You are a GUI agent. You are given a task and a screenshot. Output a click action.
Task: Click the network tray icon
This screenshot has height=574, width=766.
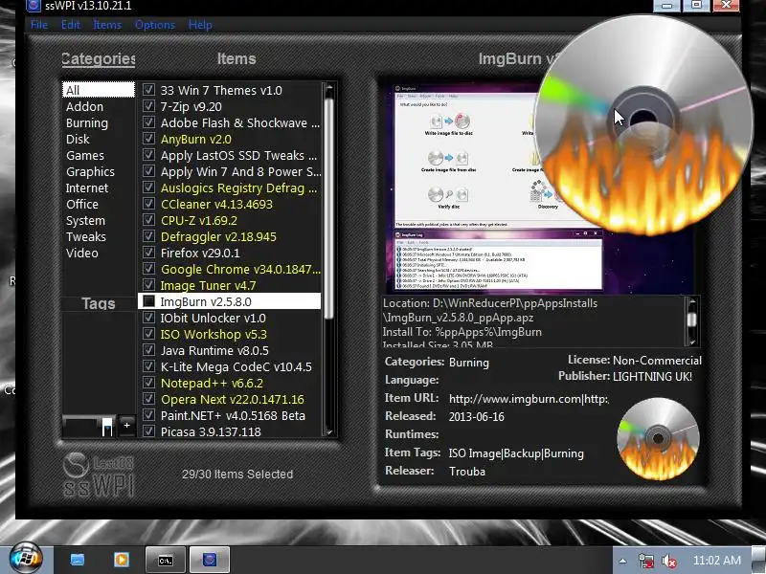(646, 561)
